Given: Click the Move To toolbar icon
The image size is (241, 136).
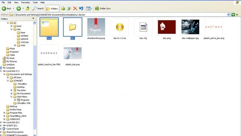Looking at the screenshot, I should tap(63, 8).
